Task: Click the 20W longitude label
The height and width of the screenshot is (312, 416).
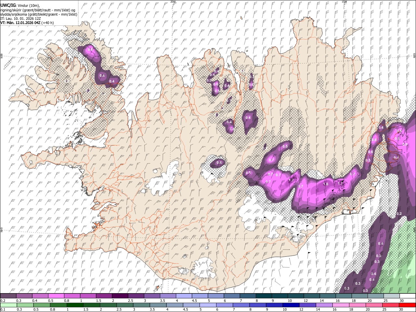Action: click(x=173, y=2)
